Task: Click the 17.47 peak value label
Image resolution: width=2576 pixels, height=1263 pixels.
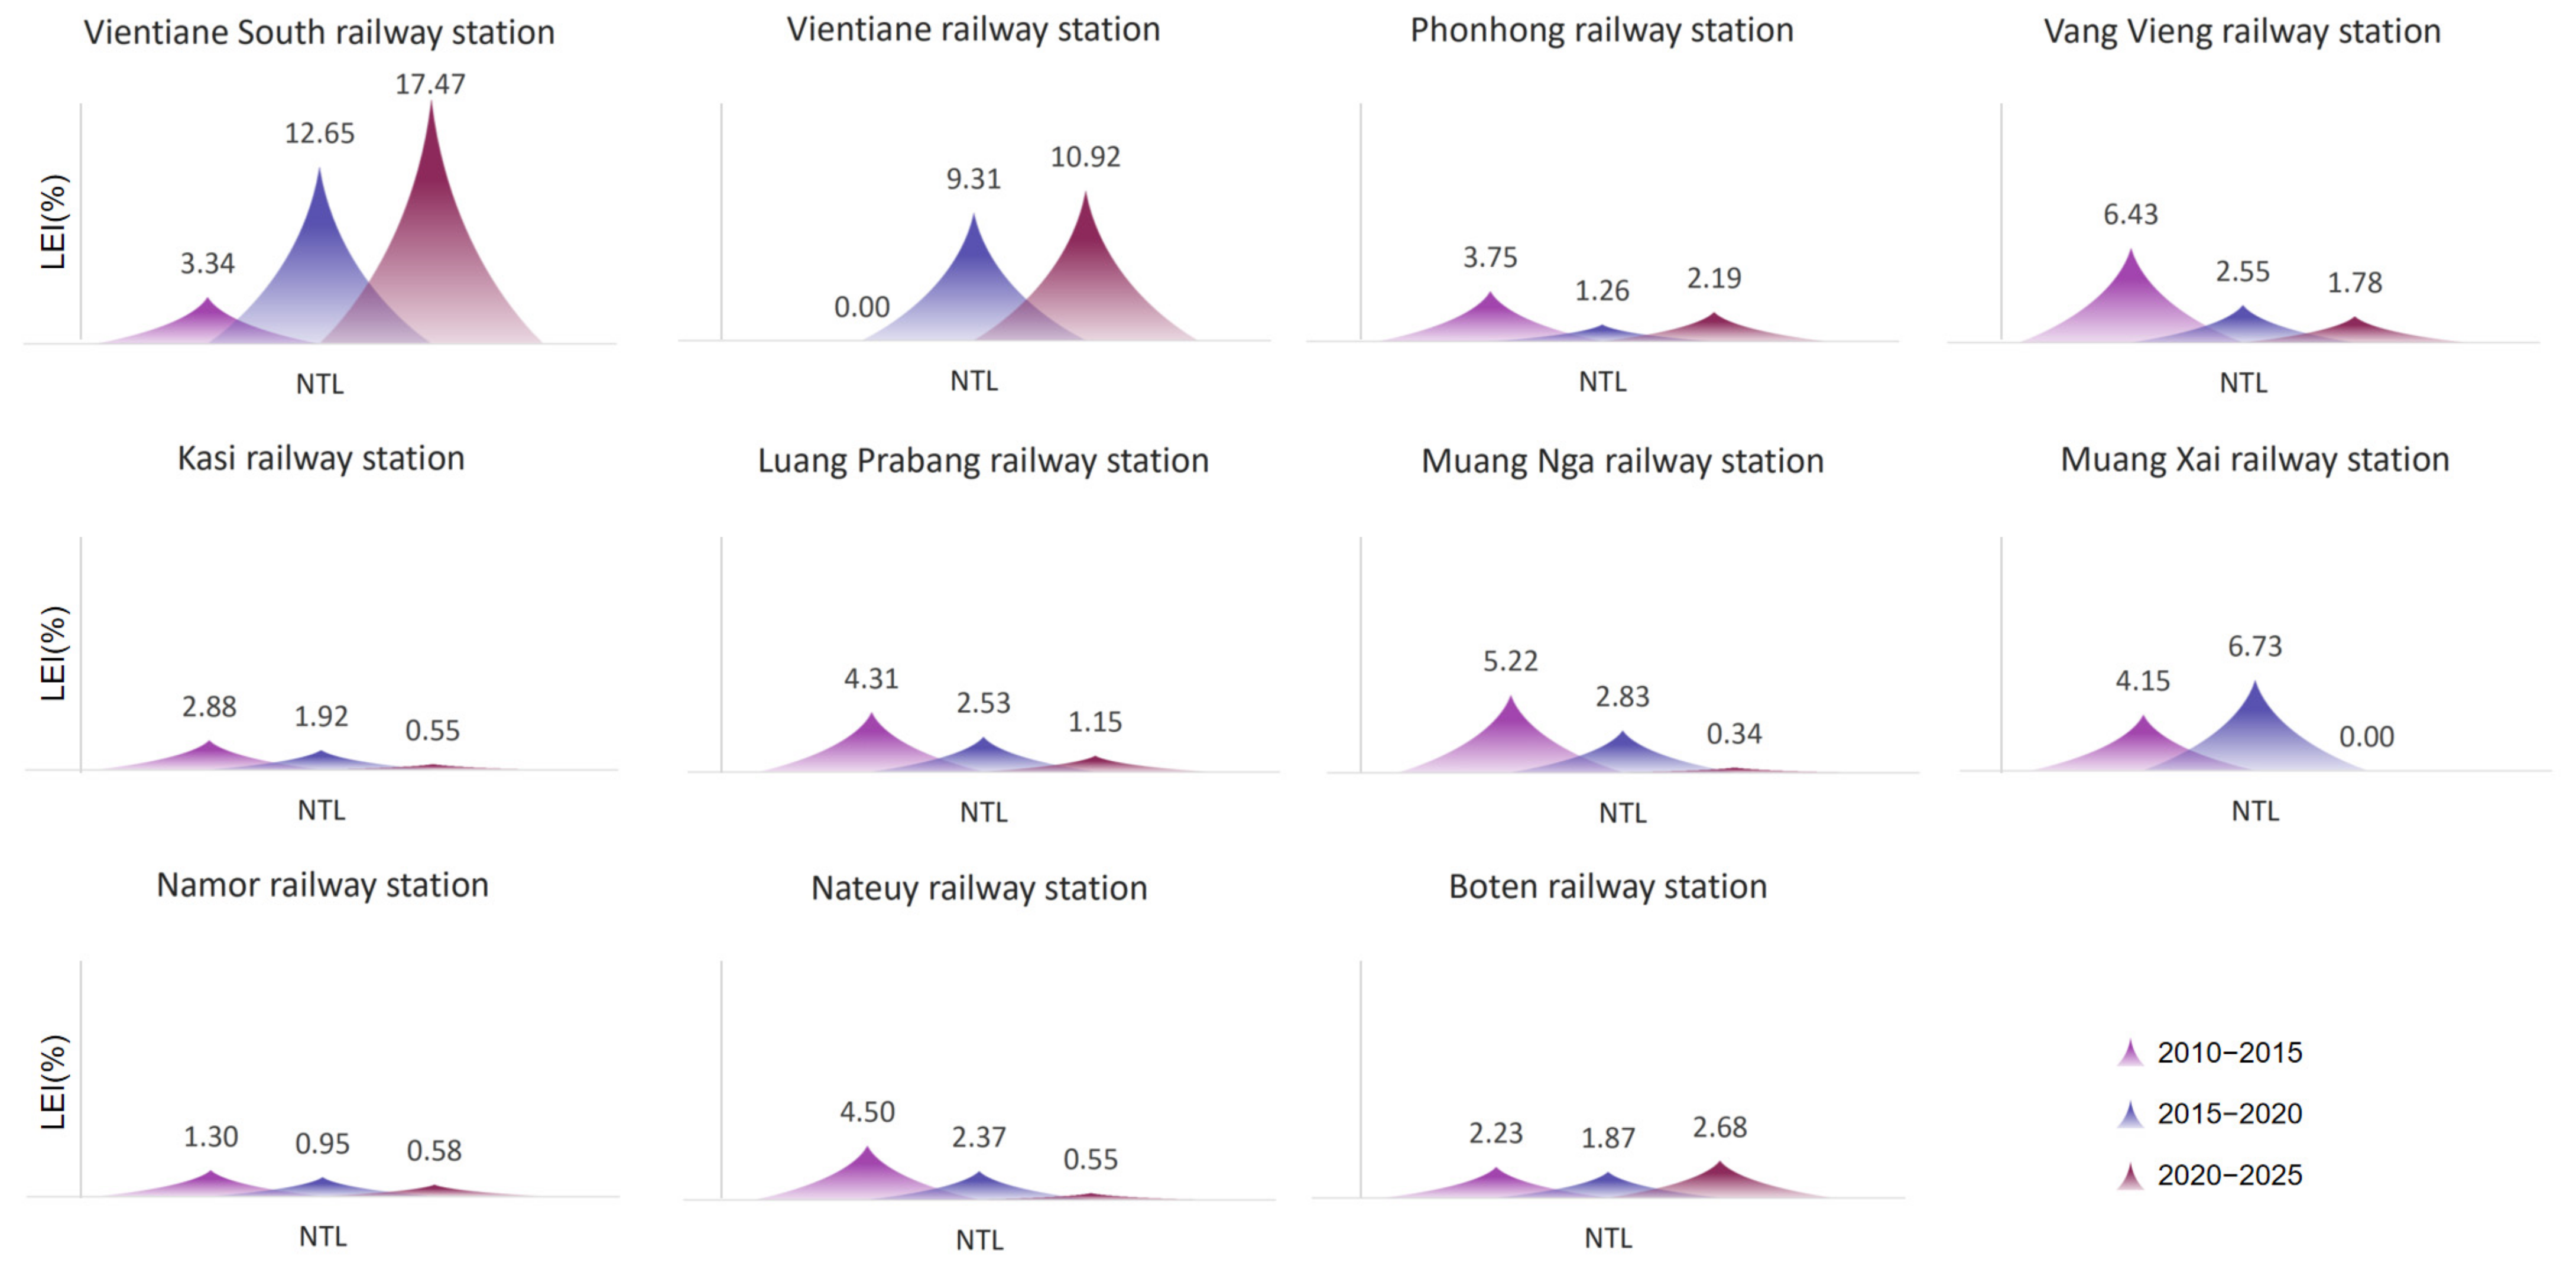Action: (430, 84)
